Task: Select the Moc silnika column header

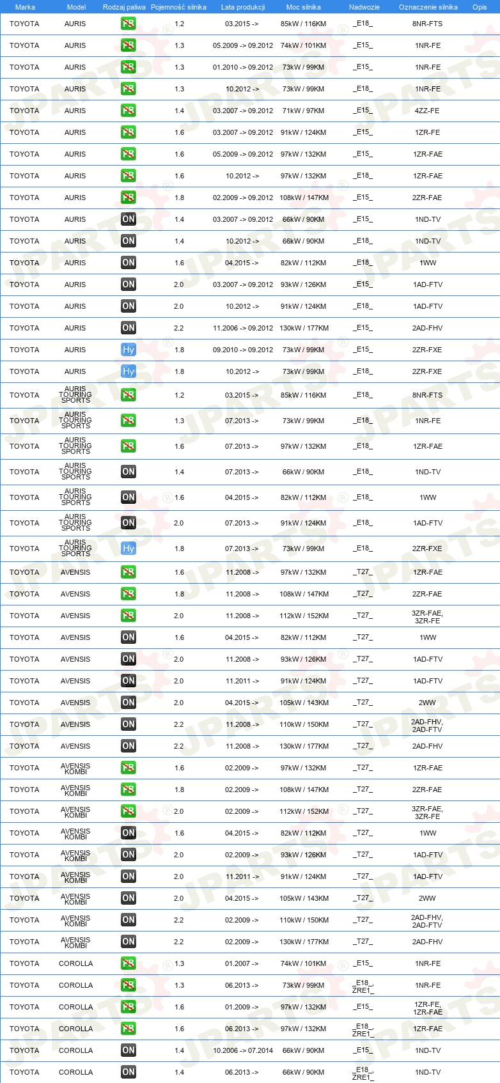Action: 304,7
